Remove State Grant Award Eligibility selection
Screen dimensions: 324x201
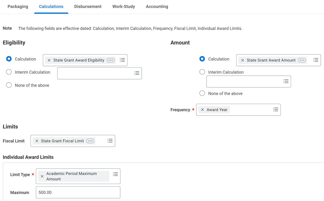coord(49,60)
